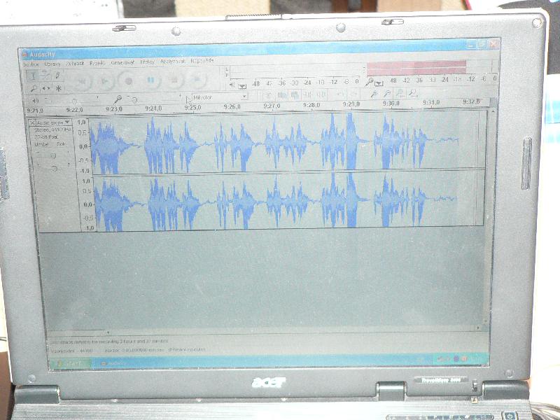Open the Mikrofon input source dropdown
The width and height of the screenshot is (560, 420).
(x=218, y=96)
